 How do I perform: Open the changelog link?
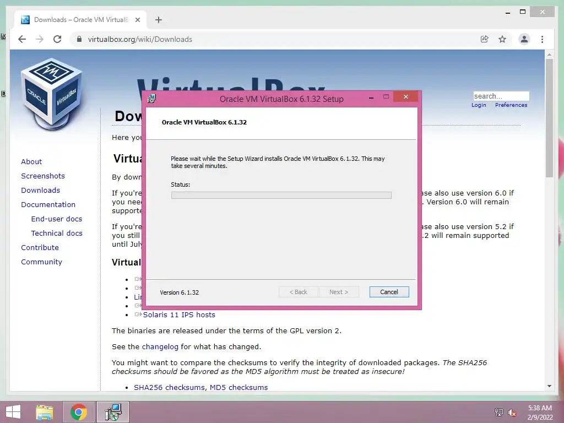[160, 347]
